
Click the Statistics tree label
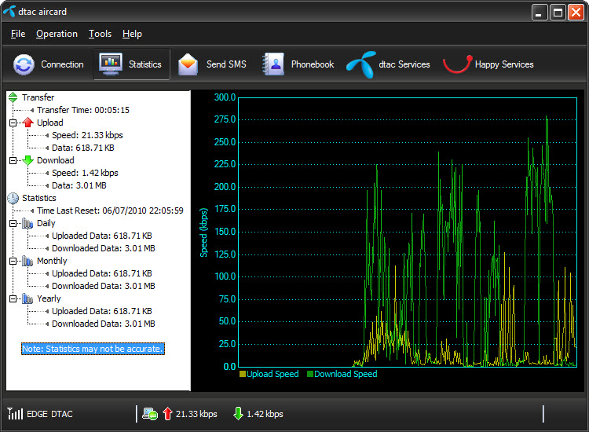click(39, 198)
